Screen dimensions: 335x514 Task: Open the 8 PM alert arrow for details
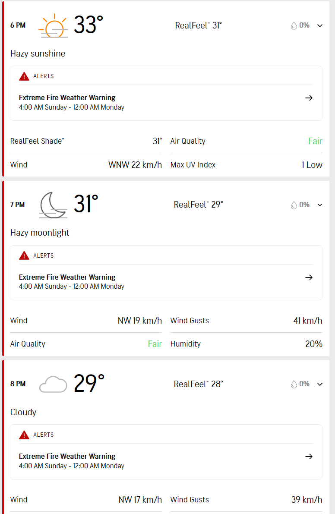click(x=309, y=456)
